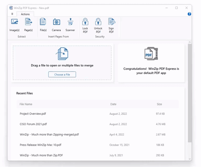Click the Unlock PDF icon

coord(98,22)
